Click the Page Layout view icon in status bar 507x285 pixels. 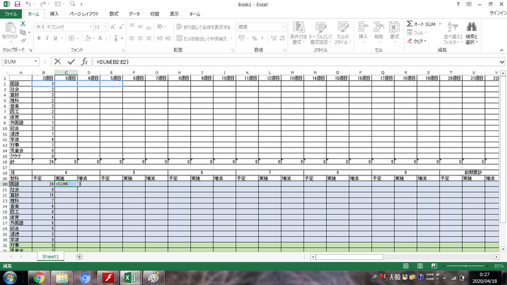click(420, 266)
